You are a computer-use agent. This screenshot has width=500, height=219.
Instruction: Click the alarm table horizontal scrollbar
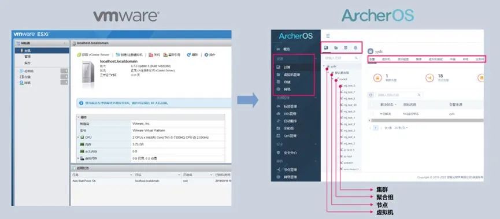(427, 121)
